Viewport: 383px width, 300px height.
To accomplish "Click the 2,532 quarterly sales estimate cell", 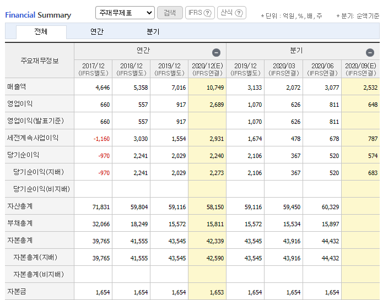I will [360, 86].
